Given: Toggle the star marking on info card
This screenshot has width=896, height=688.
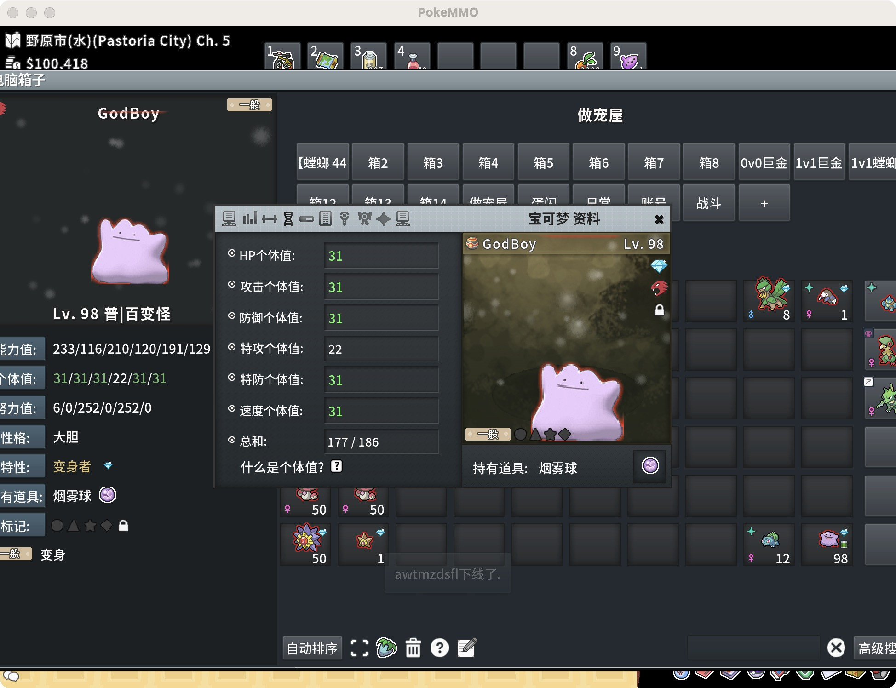Looking at the screenshot, I should click(x=550, y=434).
